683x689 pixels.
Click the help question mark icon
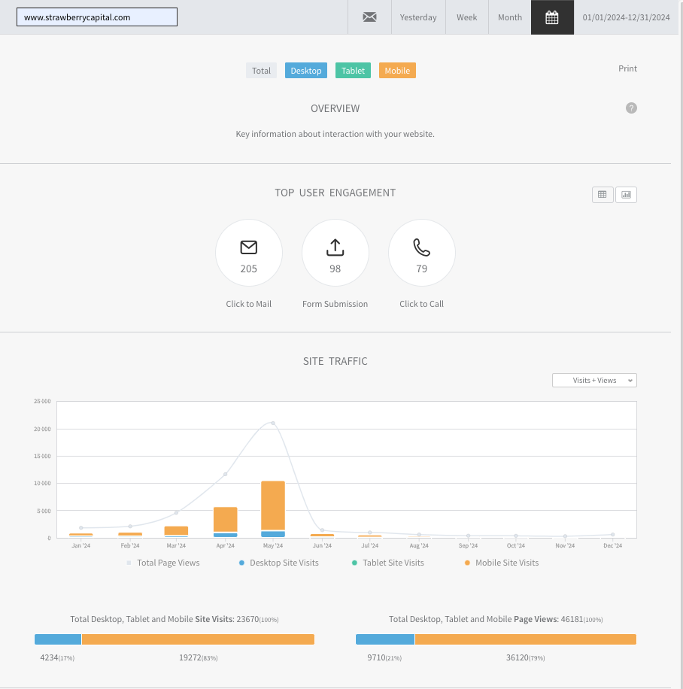click(631, 108)
